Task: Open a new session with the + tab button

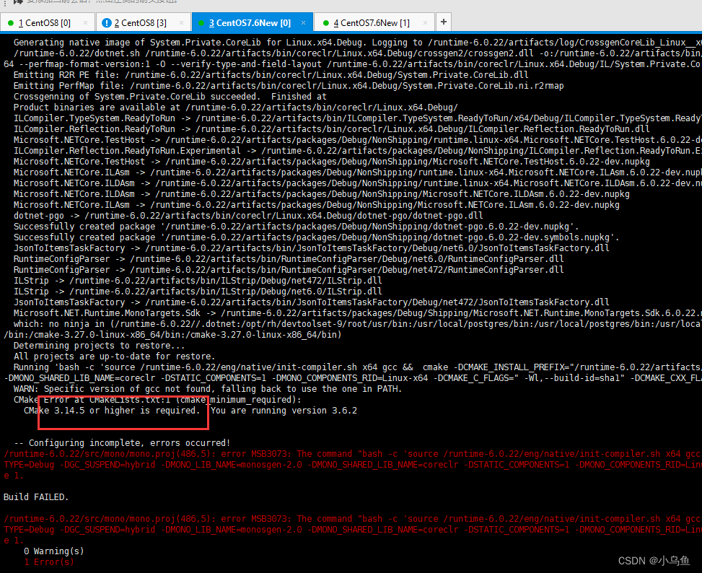Action: point(443,22)
